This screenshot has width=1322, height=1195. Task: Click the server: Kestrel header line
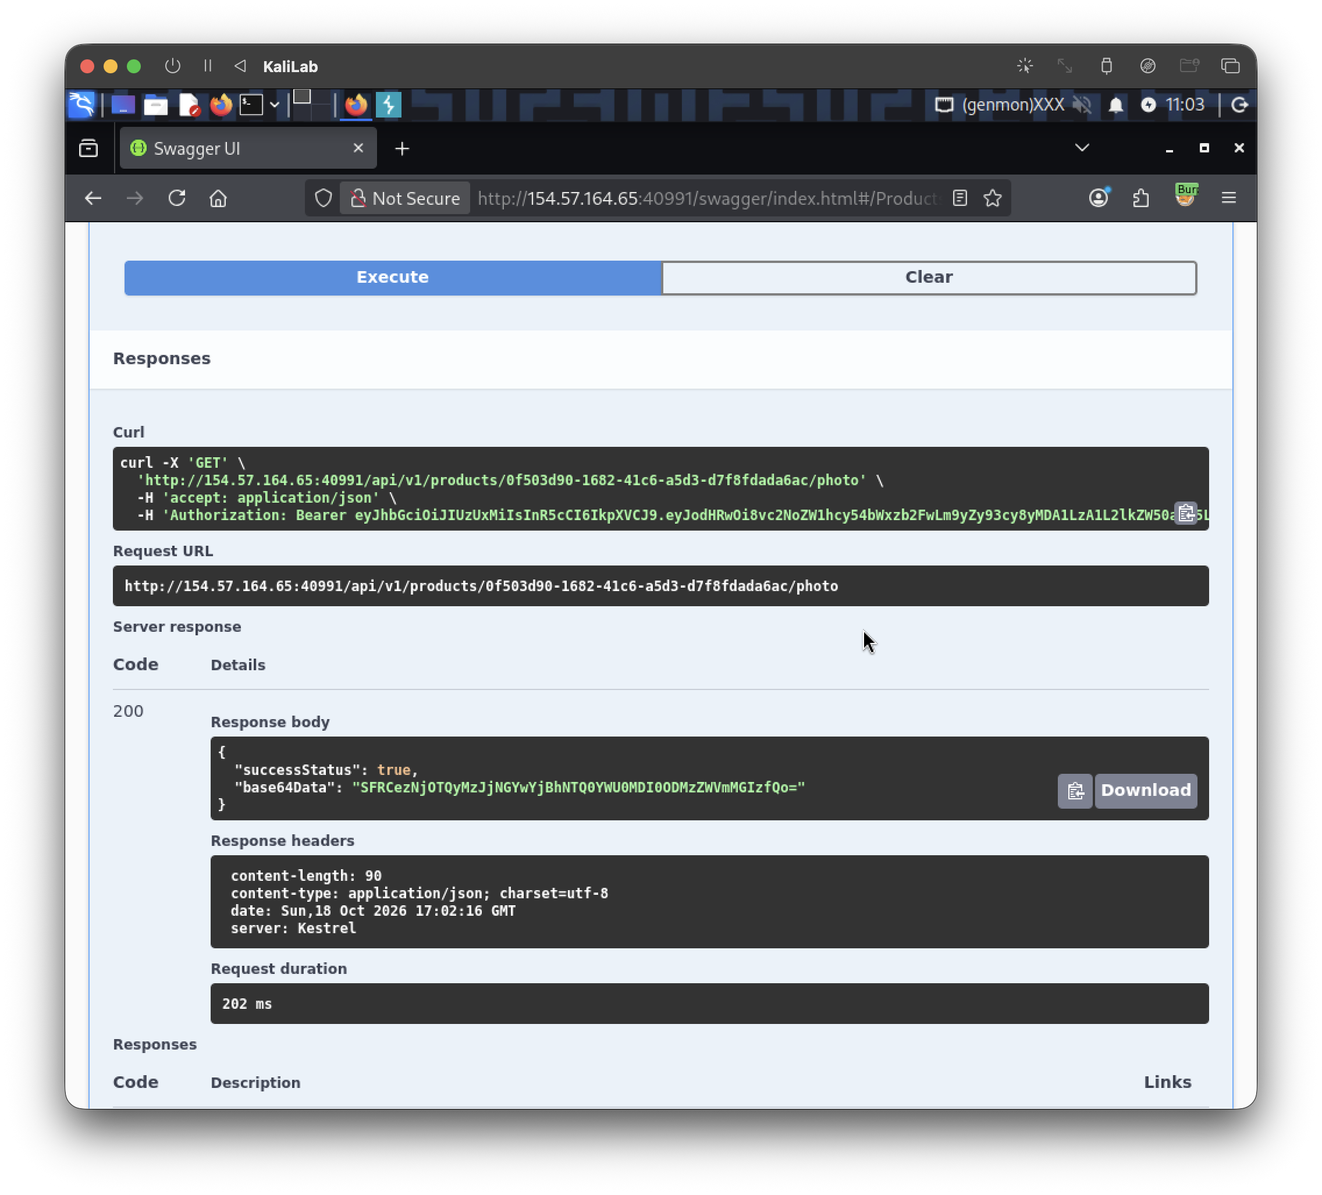pyautogui.click(x=293, y=928)
